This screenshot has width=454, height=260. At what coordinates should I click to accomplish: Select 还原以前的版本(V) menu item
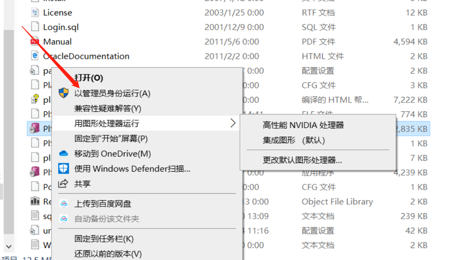pos(108,254)
